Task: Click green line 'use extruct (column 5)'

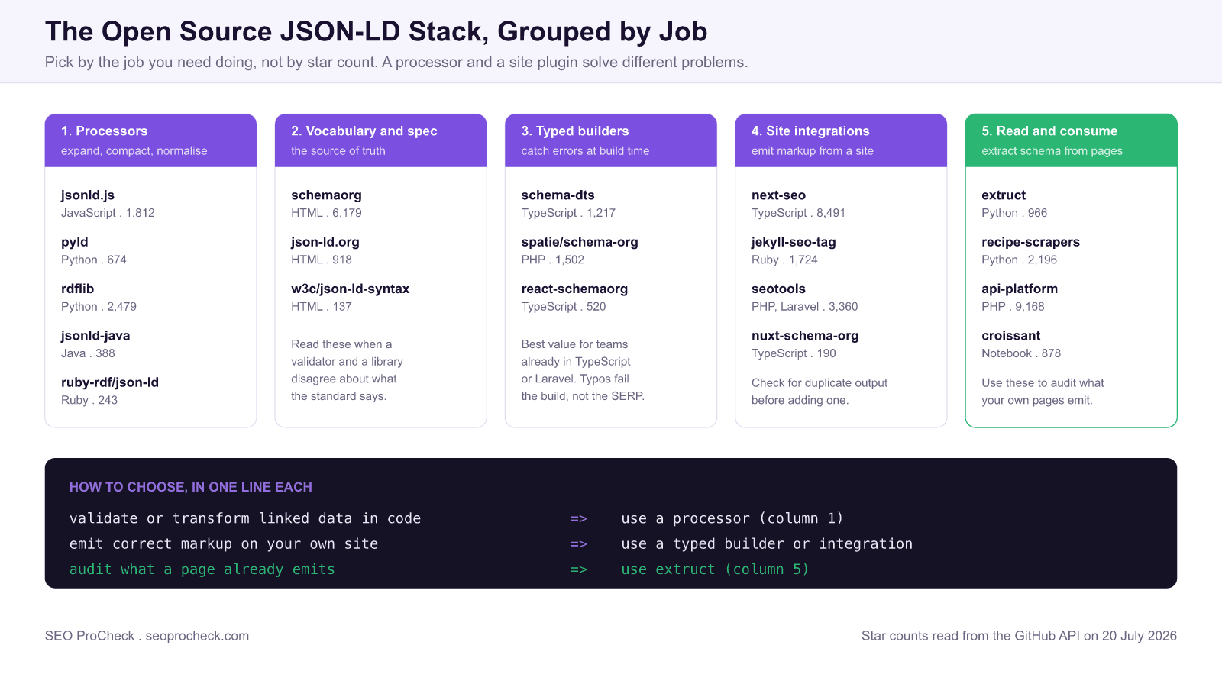Action: point(715,569)
